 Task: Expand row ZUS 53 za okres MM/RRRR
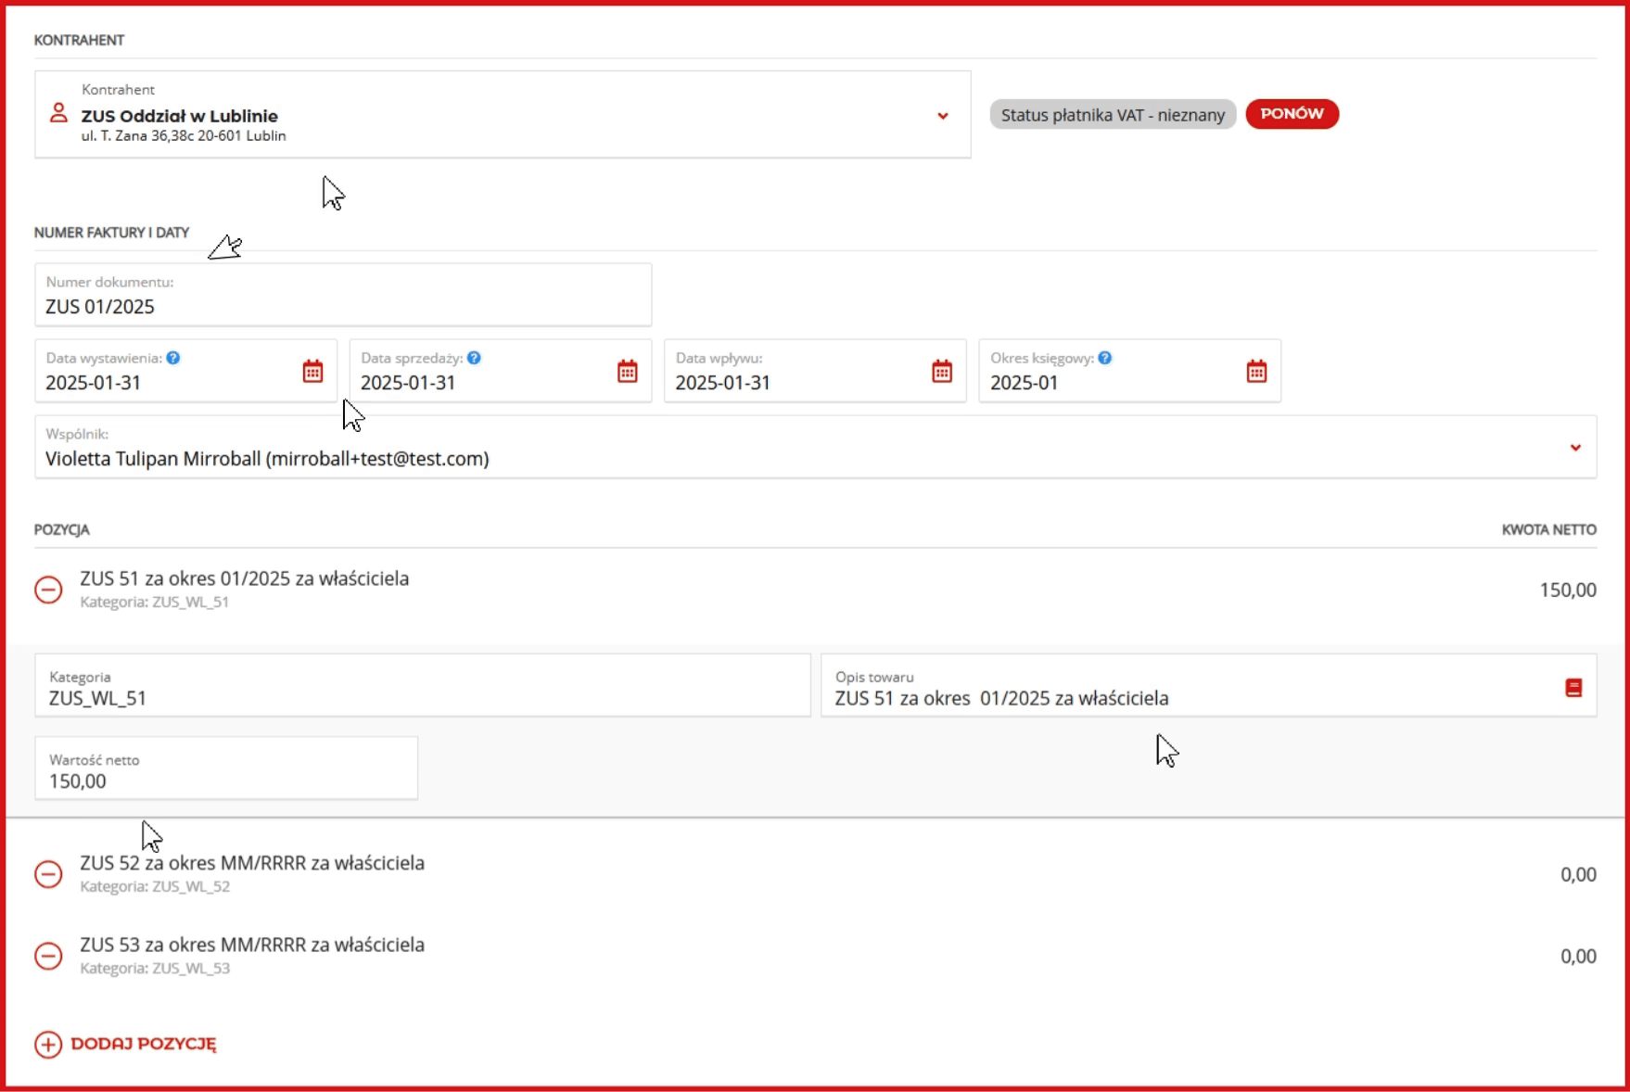tap(815, 956)
